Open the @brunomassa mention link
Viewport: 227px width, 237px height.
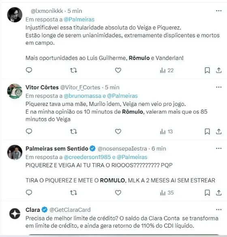tap(82, 96)
